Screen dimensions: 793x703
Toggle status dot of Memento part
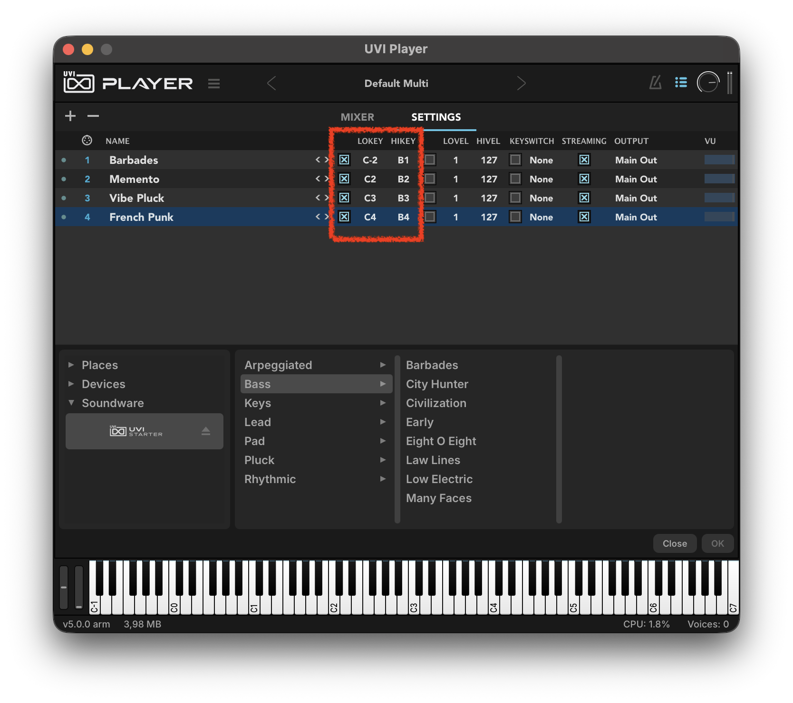coord(64,179)
